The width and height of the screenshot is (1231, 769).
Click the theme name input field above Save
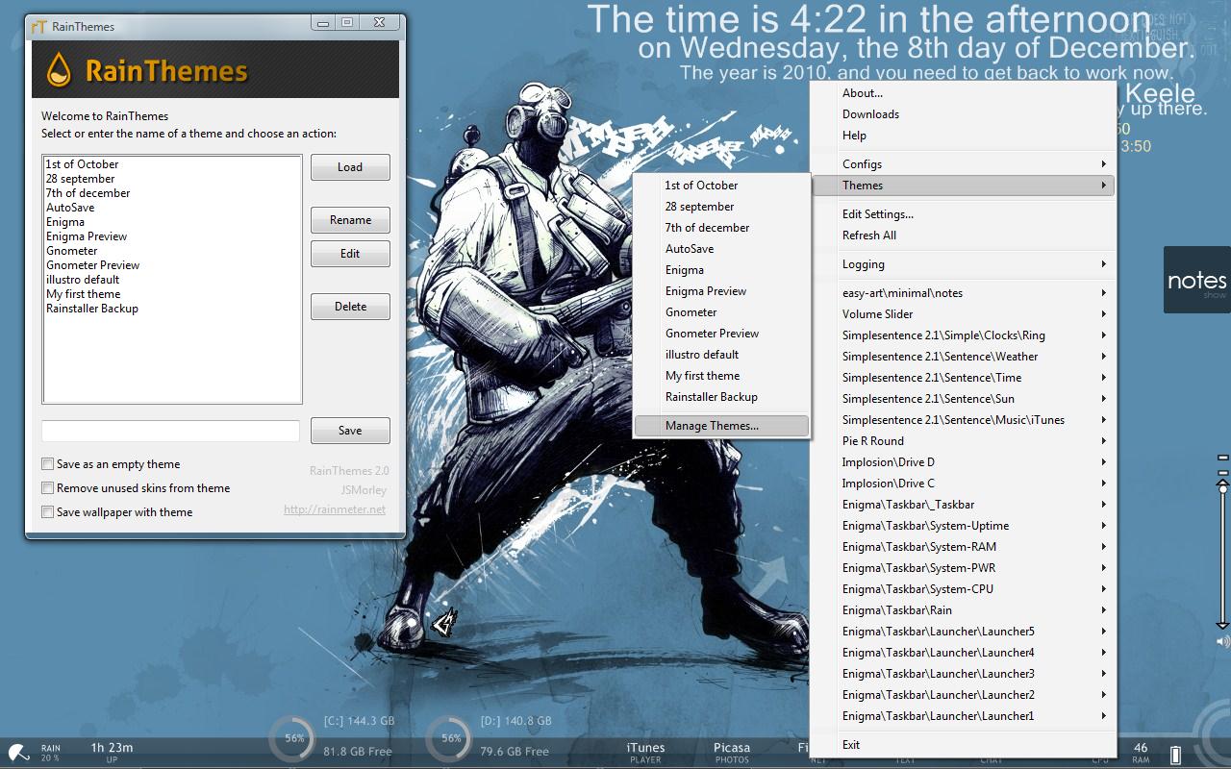coord(171,431)
